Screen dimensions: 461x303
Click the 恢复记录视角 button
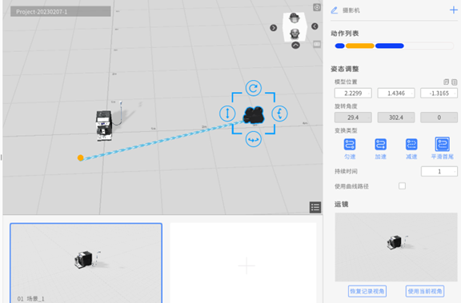(x=367, y=291)
